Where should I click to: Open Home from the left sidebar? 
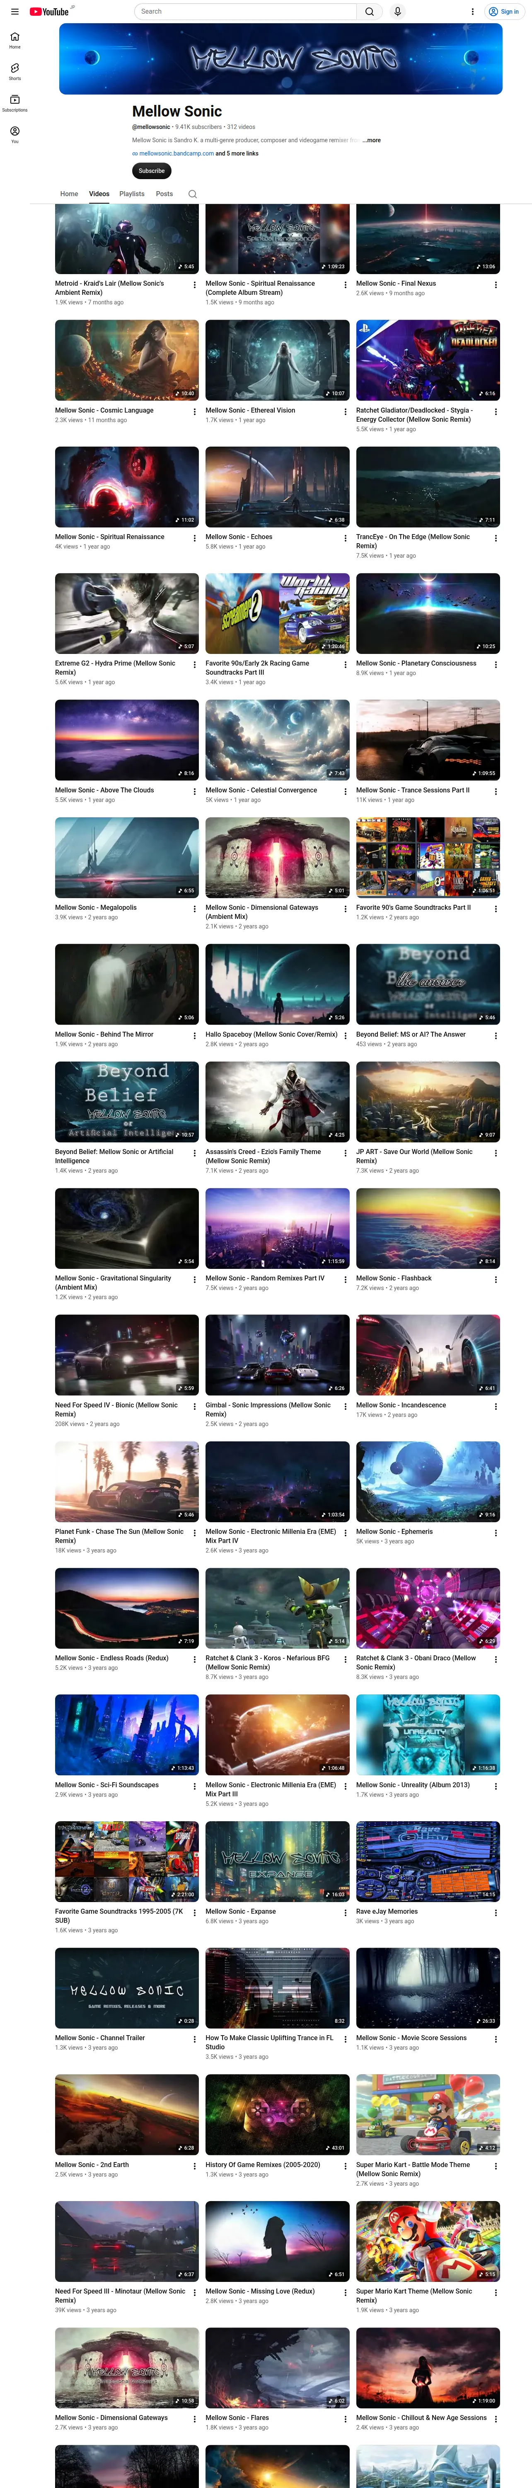[x=15, y=39]
